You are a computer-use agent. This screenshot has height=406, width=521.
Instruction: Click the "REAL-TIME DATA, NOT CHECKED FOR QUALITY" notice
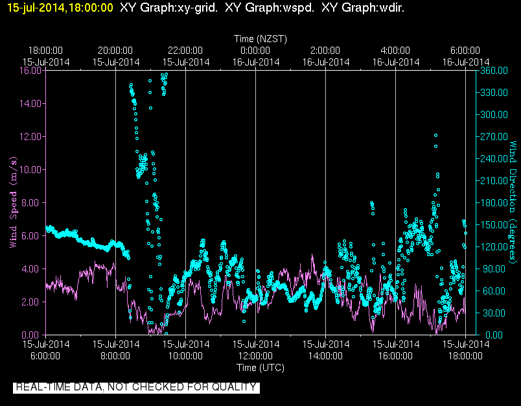136,387
